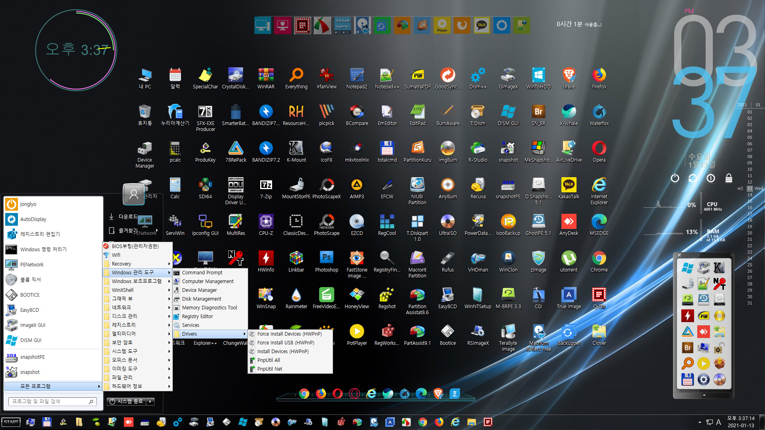Viewport: 765px width, 430px height.
Task: Open the shutdown options arrow
Action: pyautogui.click(x=150, y=402)
